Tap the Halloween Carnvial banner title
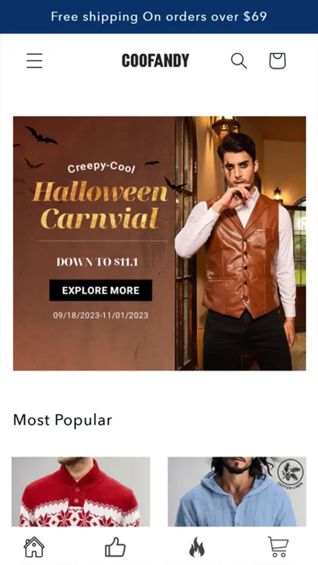The width and height of the screenshot is (318, 565). [x=100, y=205]
